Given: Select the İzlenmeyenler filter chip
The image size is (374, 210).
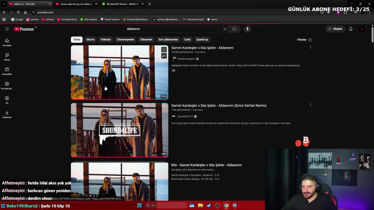Looking at the screenshot, I should (126, 39).
